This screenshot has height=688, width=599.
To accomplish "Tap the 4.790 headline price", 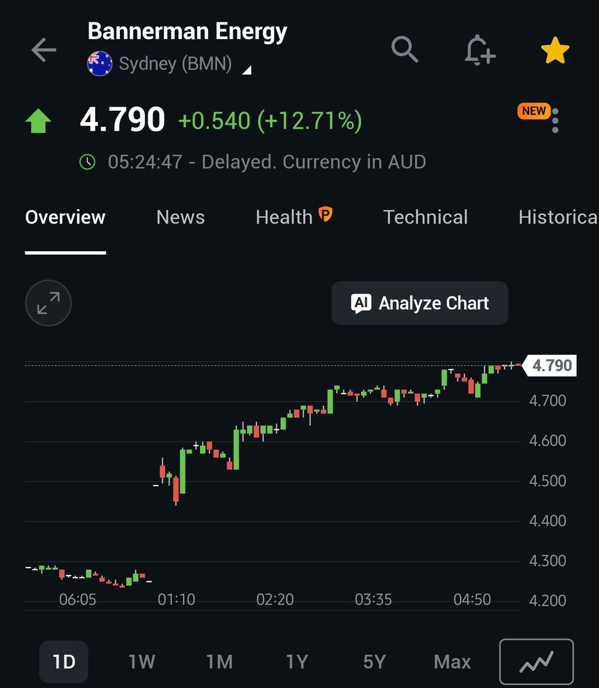I will [x=123, y=120].
